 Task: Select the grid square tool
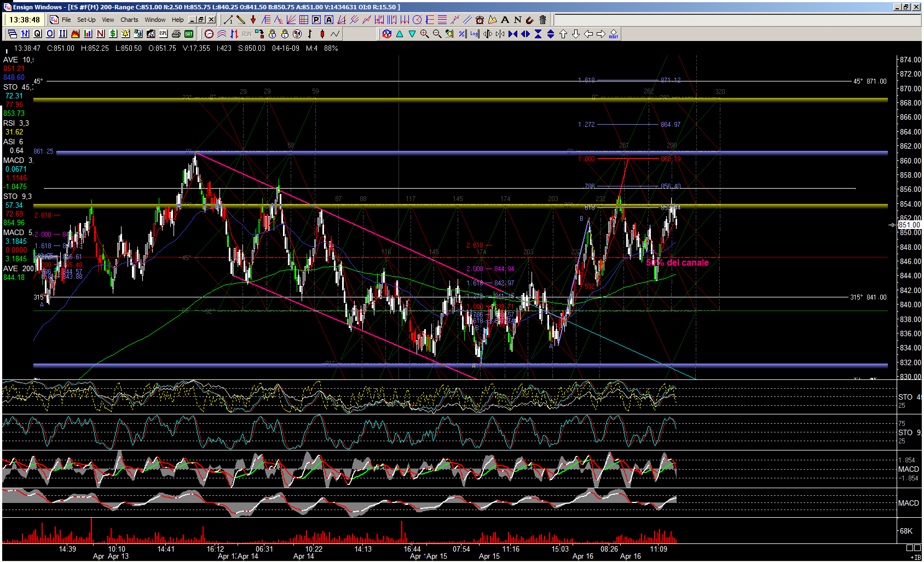(x=304, y=20)
